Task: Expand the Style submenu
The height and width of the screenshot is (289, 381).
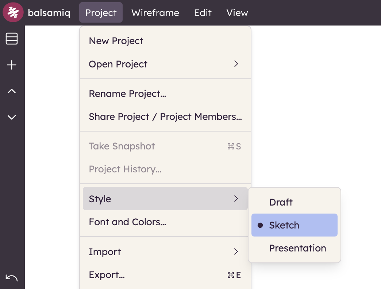Action: 165,199
